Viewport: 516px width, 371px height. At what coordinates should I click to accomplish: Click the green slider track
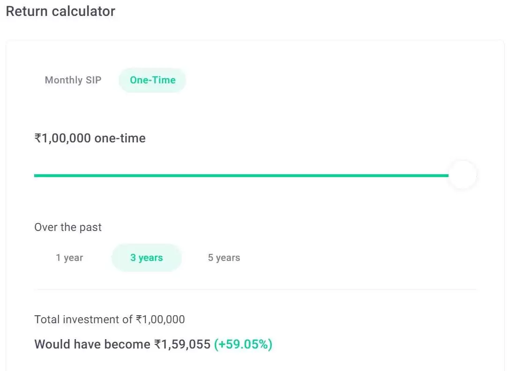pyautogui.click(x=234, y=175)
